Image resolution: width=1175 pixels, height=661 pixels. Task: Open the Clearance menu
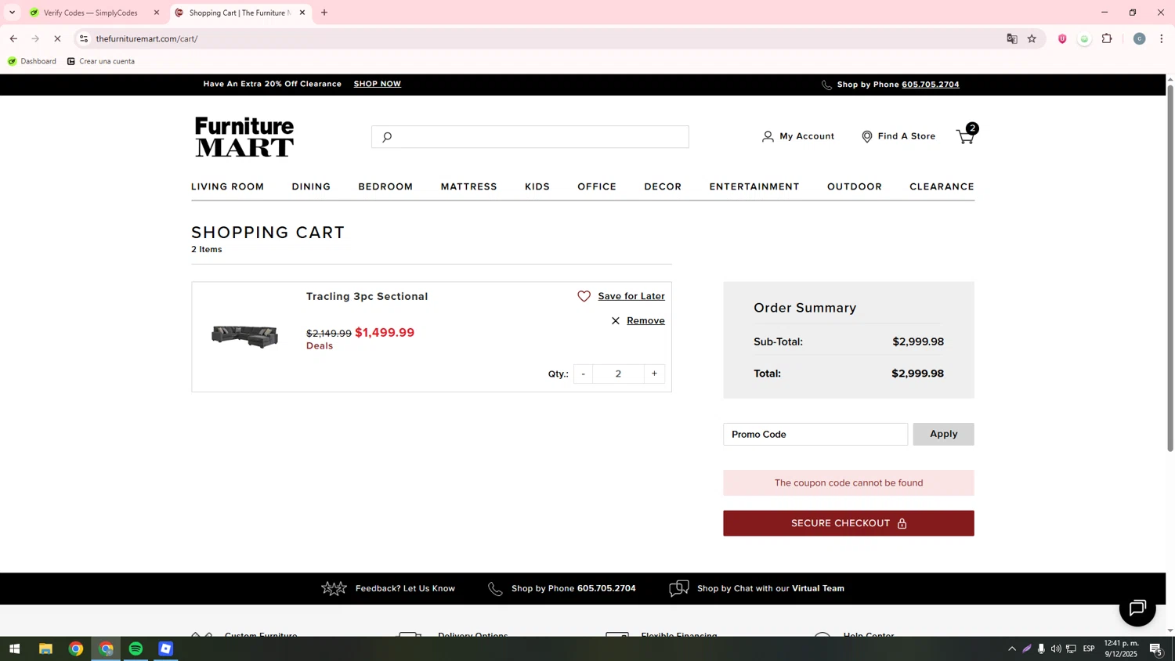(x=942, y=186)
